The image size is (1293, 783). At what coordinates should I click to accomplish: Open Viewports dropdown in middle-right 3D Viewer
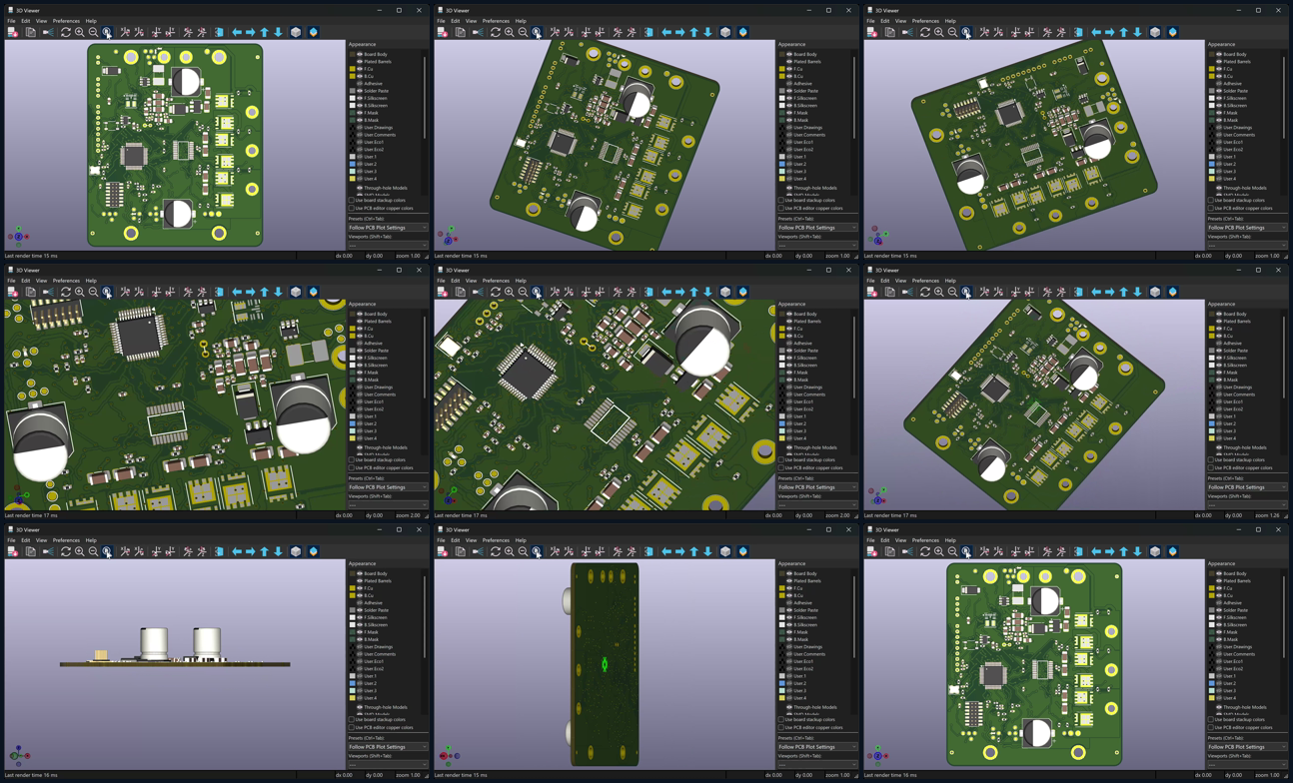(x=1247, y=504)
